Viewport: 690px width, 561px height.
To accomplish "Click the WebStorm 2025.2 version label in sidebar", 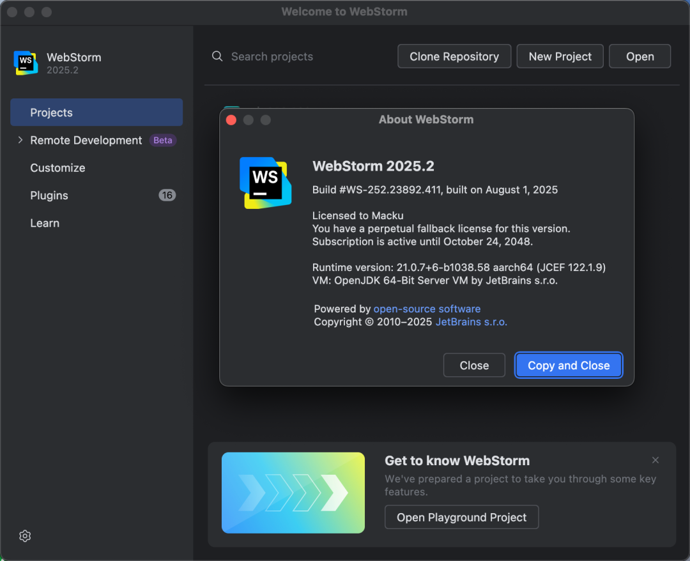I will pos(63,70).
